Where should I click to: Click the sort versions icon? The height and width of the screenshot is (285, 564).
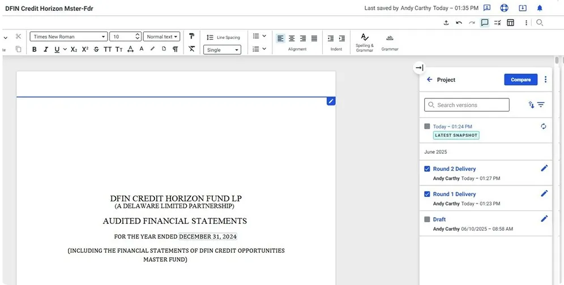pos(531,105)
